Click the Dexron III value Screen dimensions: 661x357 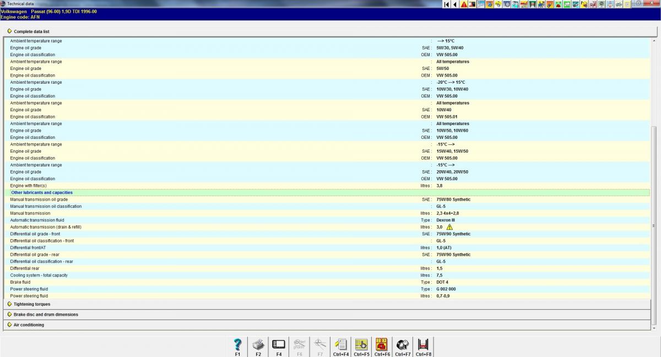pos(446,220)
